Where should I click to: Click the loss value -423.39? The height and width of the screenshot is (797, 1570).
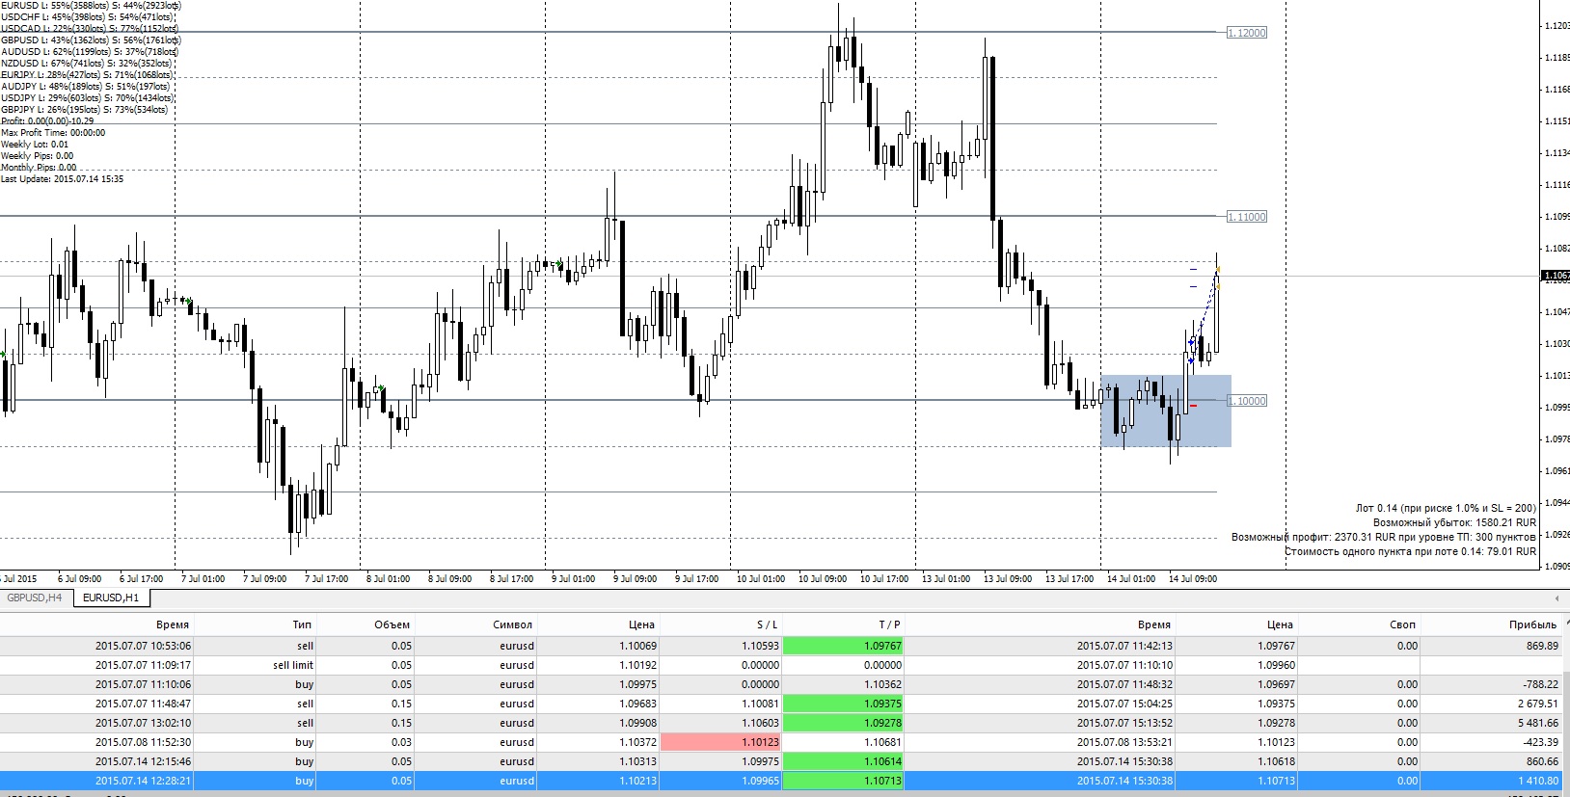[1540, 742]
